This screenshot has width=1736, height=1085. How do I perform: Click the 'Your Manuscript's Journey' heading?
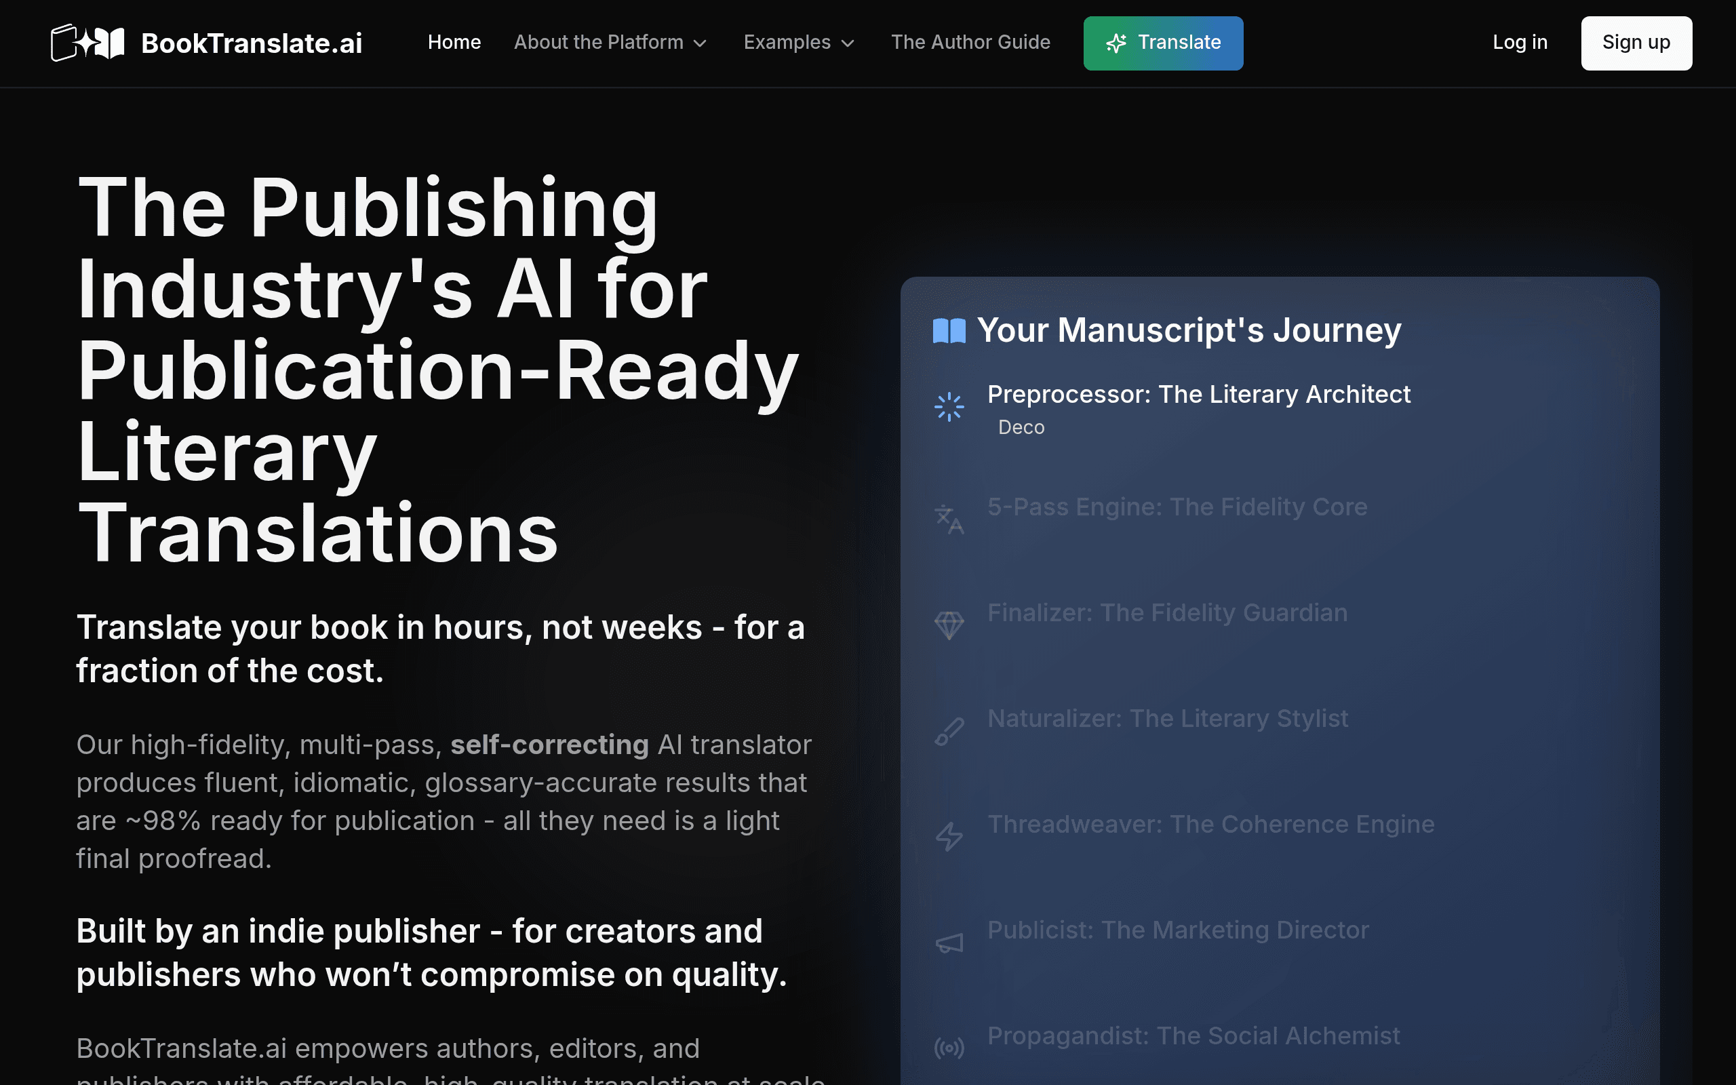pyautogui.click(x=1189, y=331)
